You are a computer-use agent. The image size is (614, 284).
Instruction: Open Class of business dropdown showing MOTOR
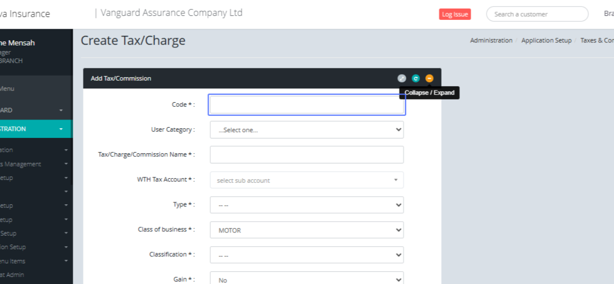pyautogui.click(x=306, y=230)
